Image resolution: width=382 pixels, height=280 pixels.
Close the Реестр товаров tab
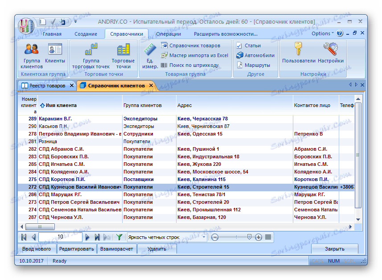coord(72,86)
